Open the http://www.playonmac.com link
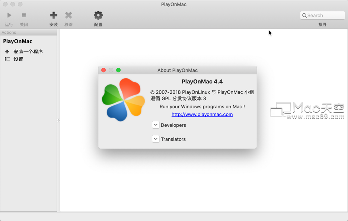Image resolution: width=348 pixels, height=221 pixels. (202, 114)
